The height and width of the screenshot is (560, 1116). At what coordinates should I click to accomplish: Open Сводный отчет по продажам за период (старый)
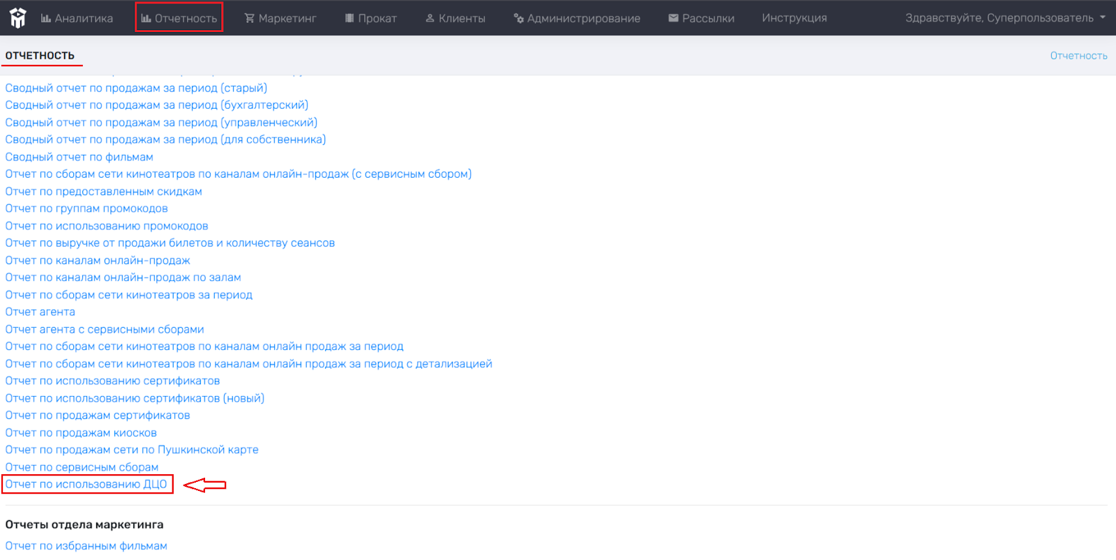[x=136, y=88]
